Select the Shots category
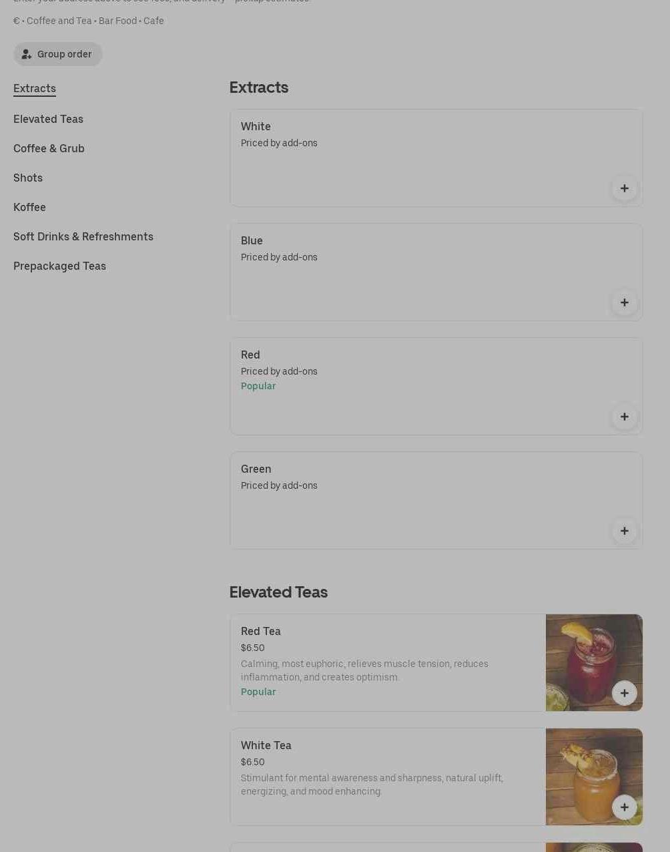This screenshot has width=670, height=852. (28, 178)
